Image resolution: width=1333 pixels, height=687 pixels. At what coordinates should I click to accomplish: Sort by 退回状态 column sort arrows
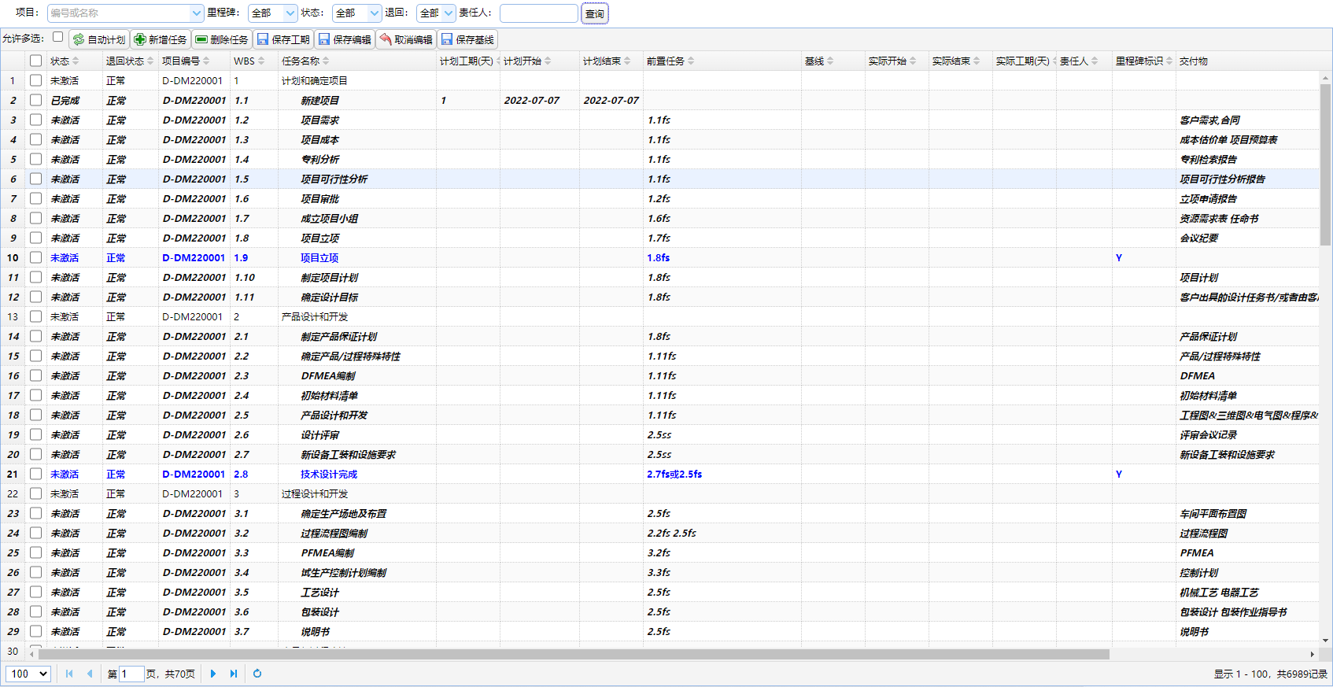(x=150, y=61)
